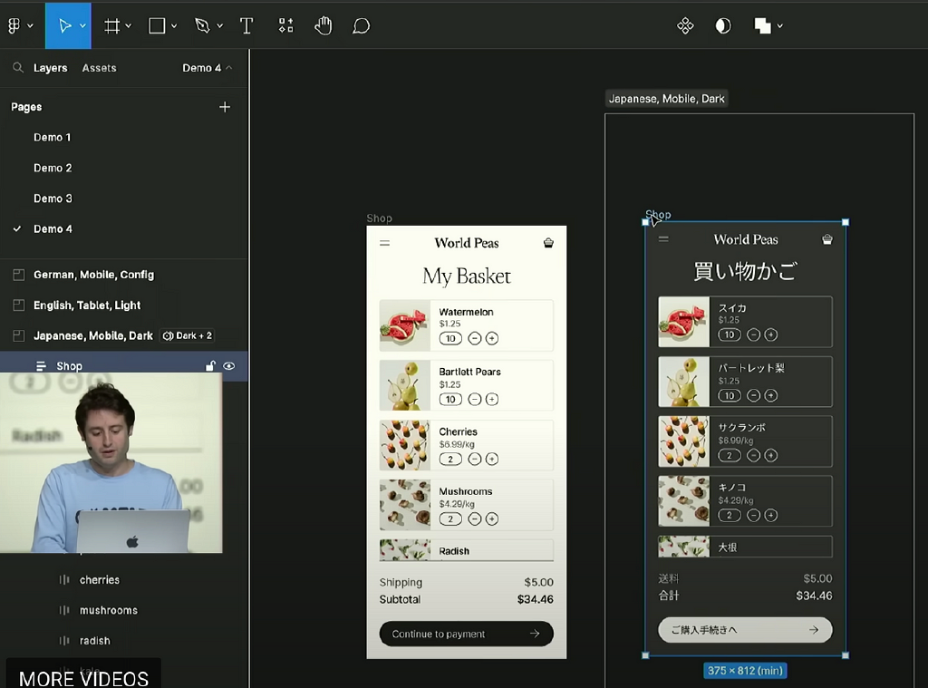Expand the Demo 4 page dropdown
This screenshot has height=688, width=928.
tap(207, 68)
